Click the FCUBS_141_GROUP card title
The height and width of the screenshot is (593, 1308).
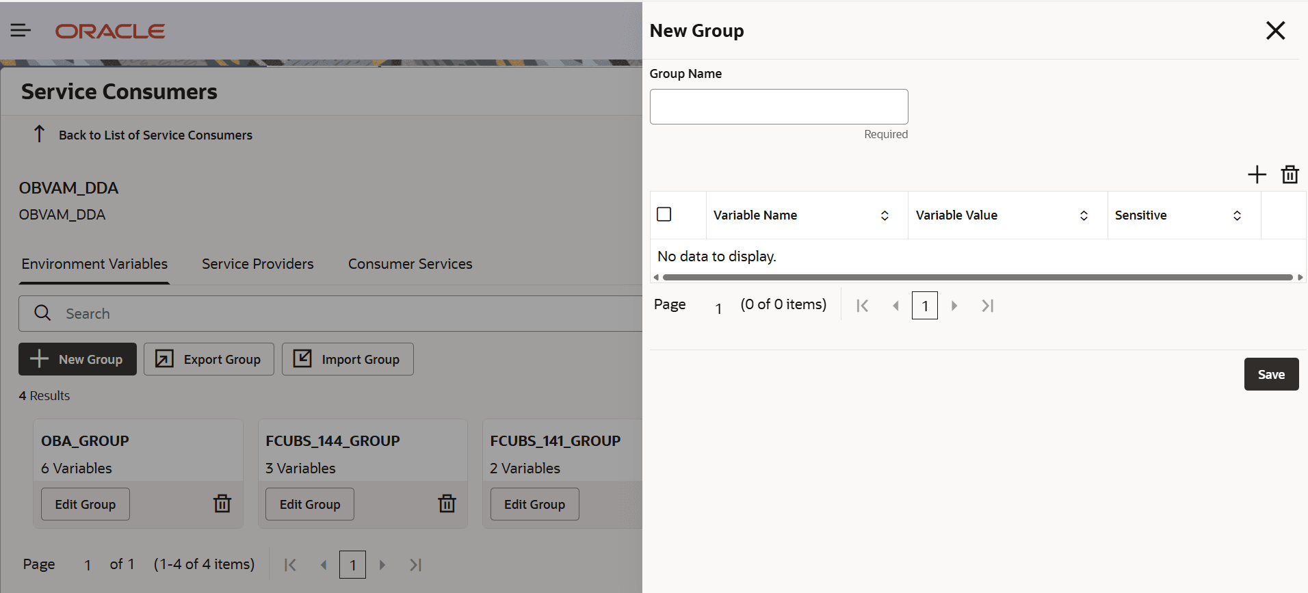[555, 441]
